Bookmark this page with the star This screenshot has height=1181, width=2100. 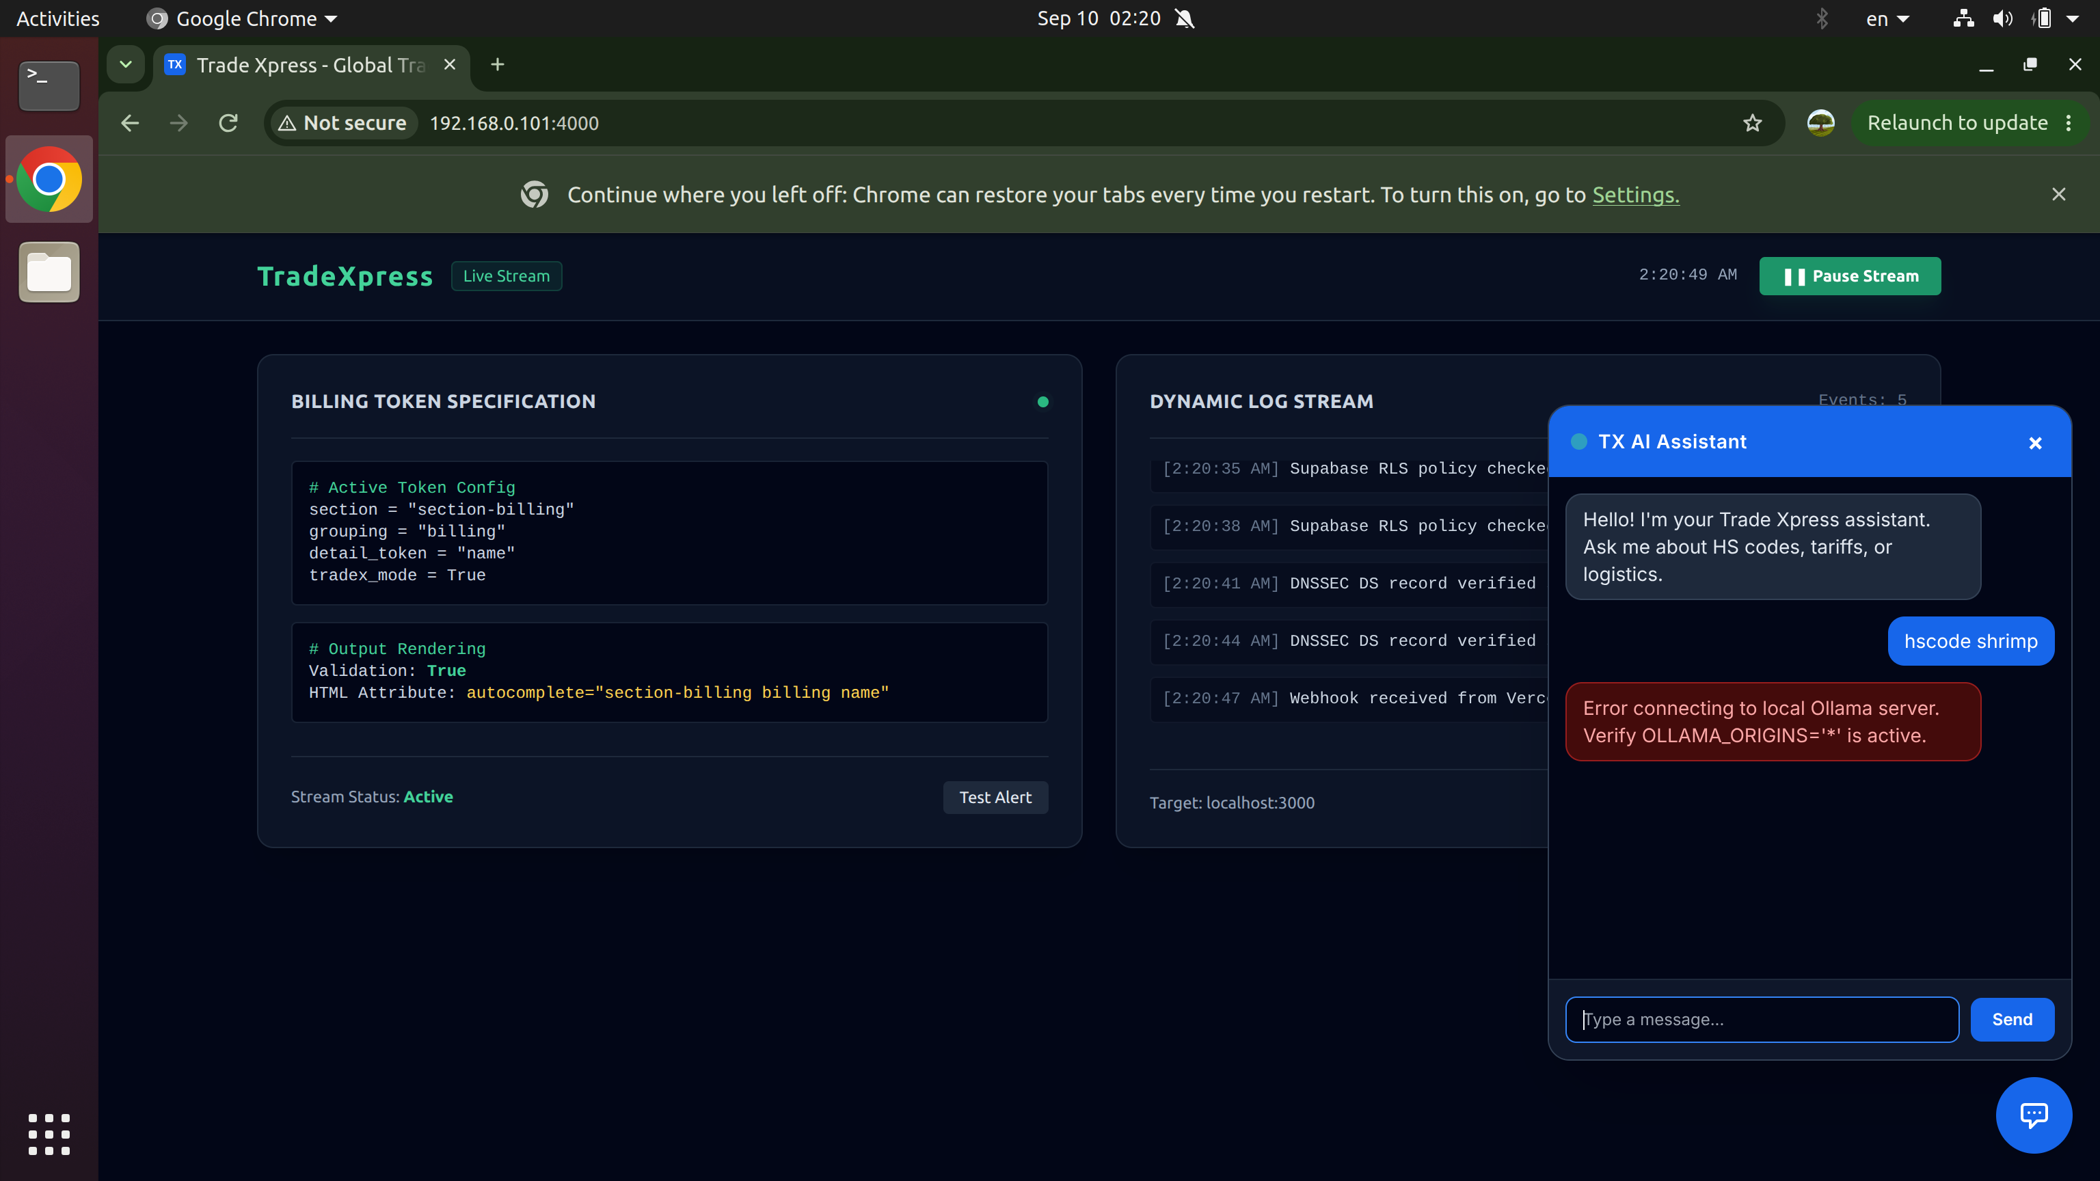1752,123
